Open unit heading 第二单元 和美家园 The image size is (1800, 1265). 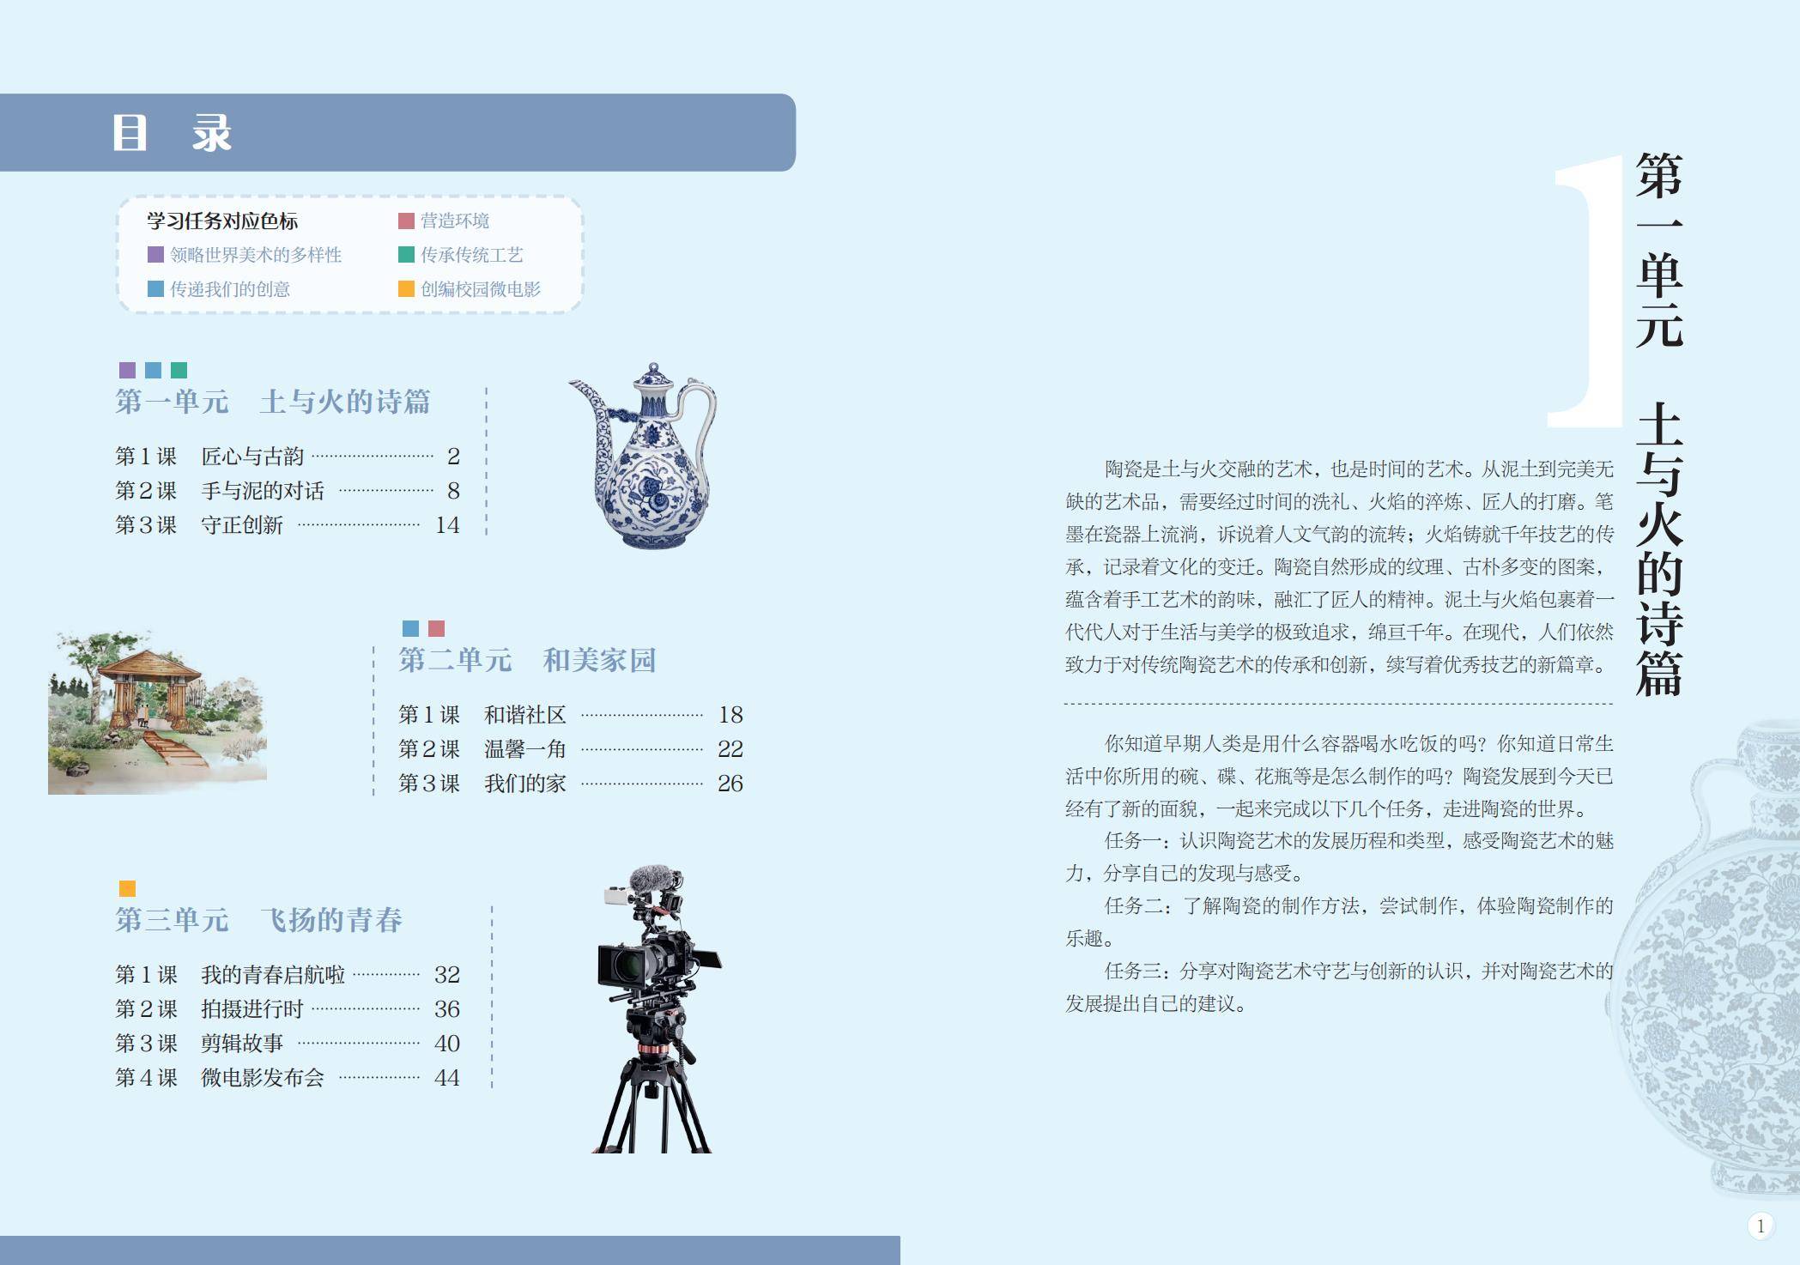click(527, 660)
